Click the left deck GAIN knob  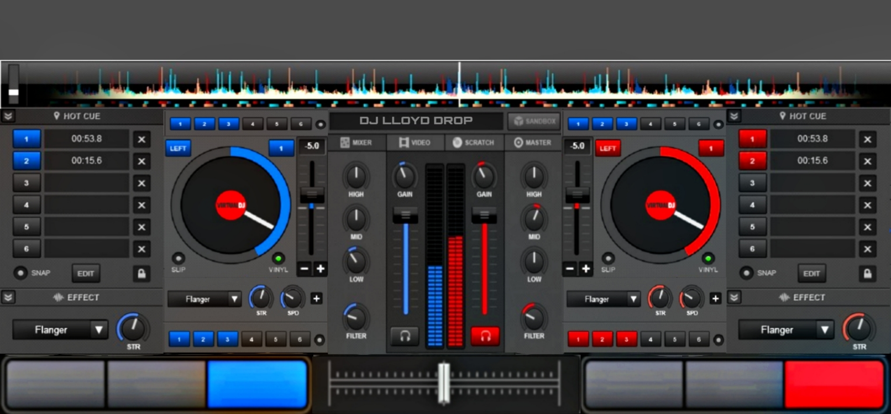(x=405, y=176)
